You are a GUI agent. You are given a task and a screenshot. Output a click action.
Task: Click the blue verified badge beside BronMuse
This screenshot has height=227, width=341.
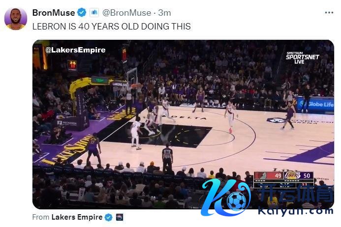[x=82, y=13]
